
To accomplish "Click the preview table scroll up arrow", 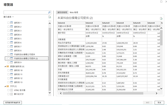I will point(161,28).
